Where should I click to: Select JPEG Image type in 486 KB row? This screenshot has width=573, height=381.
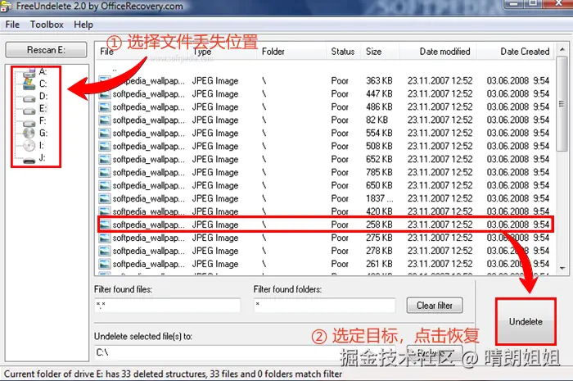[215, 107]
